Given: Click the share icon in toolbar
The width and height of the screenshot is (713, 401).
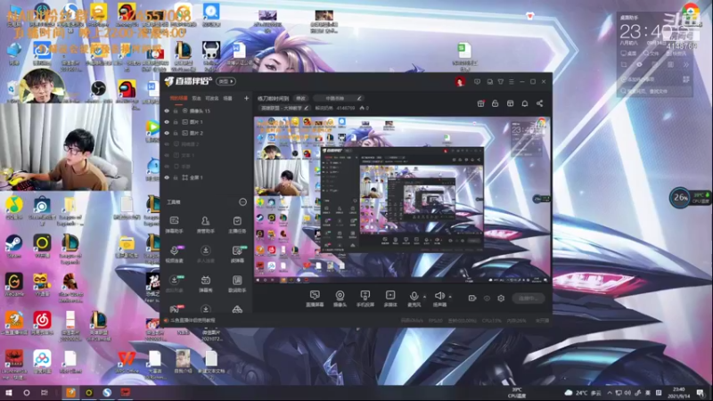Looking at the screenshot, I should pyautogui.click(x=540, y=103).
